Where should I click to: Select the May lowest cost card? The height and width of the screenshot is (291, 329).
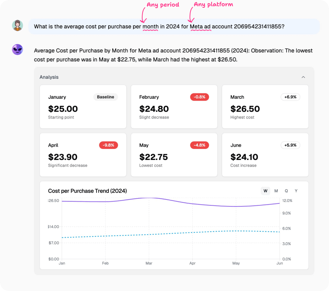click(x=174, y=154)
